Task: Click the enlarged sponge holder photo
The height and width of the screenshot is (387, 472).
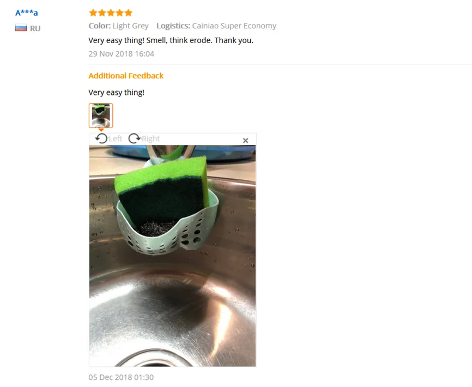Action: tap(172, 256)
